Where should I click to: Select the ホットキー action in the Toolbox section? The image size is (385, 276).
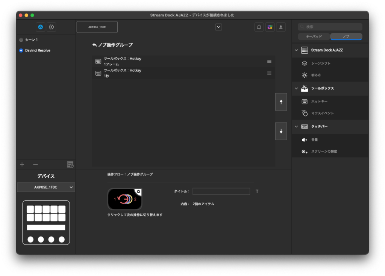pyautogui.click(x=318, y=102)
